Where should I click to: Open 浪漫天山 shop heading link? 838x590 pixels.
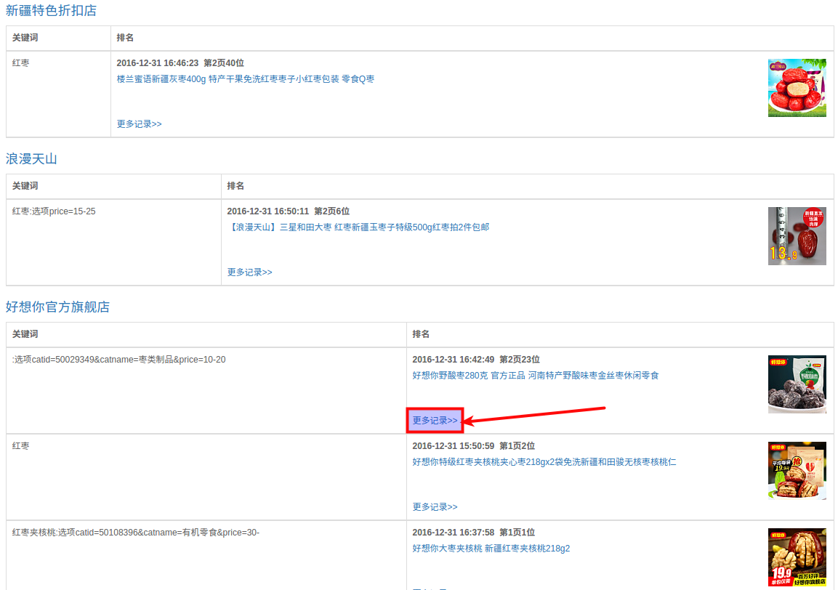click(x=31, y=158)
